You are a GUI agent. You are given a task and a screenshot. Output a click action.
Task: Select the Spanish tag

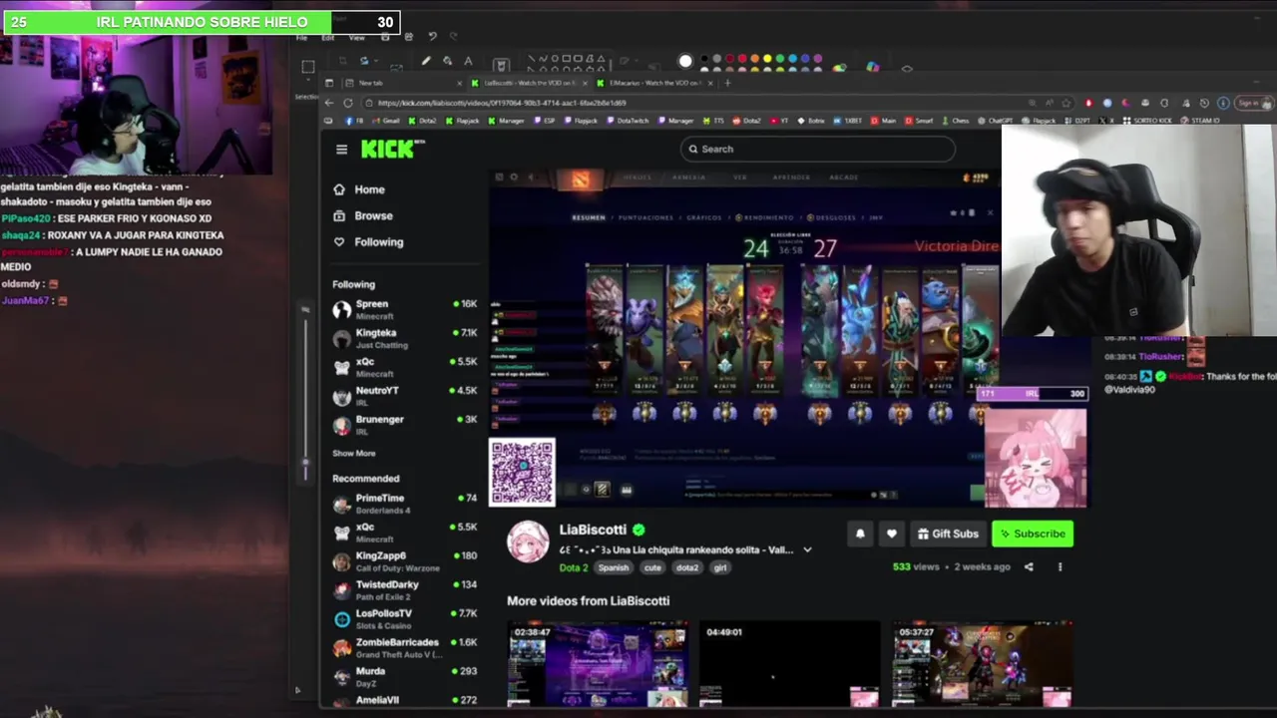[x=614, y=567]
